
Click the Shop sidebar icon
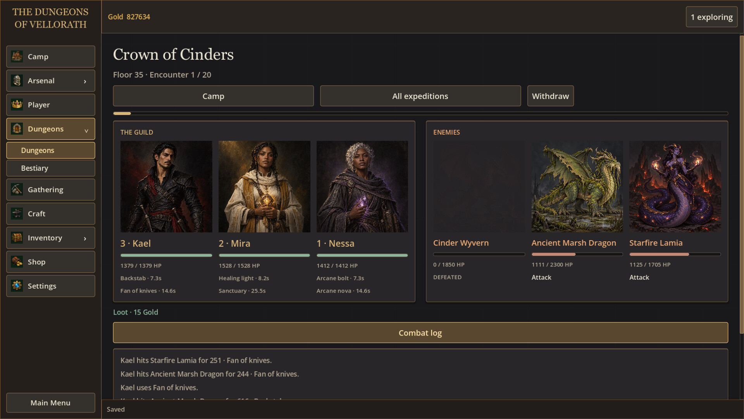17,261
